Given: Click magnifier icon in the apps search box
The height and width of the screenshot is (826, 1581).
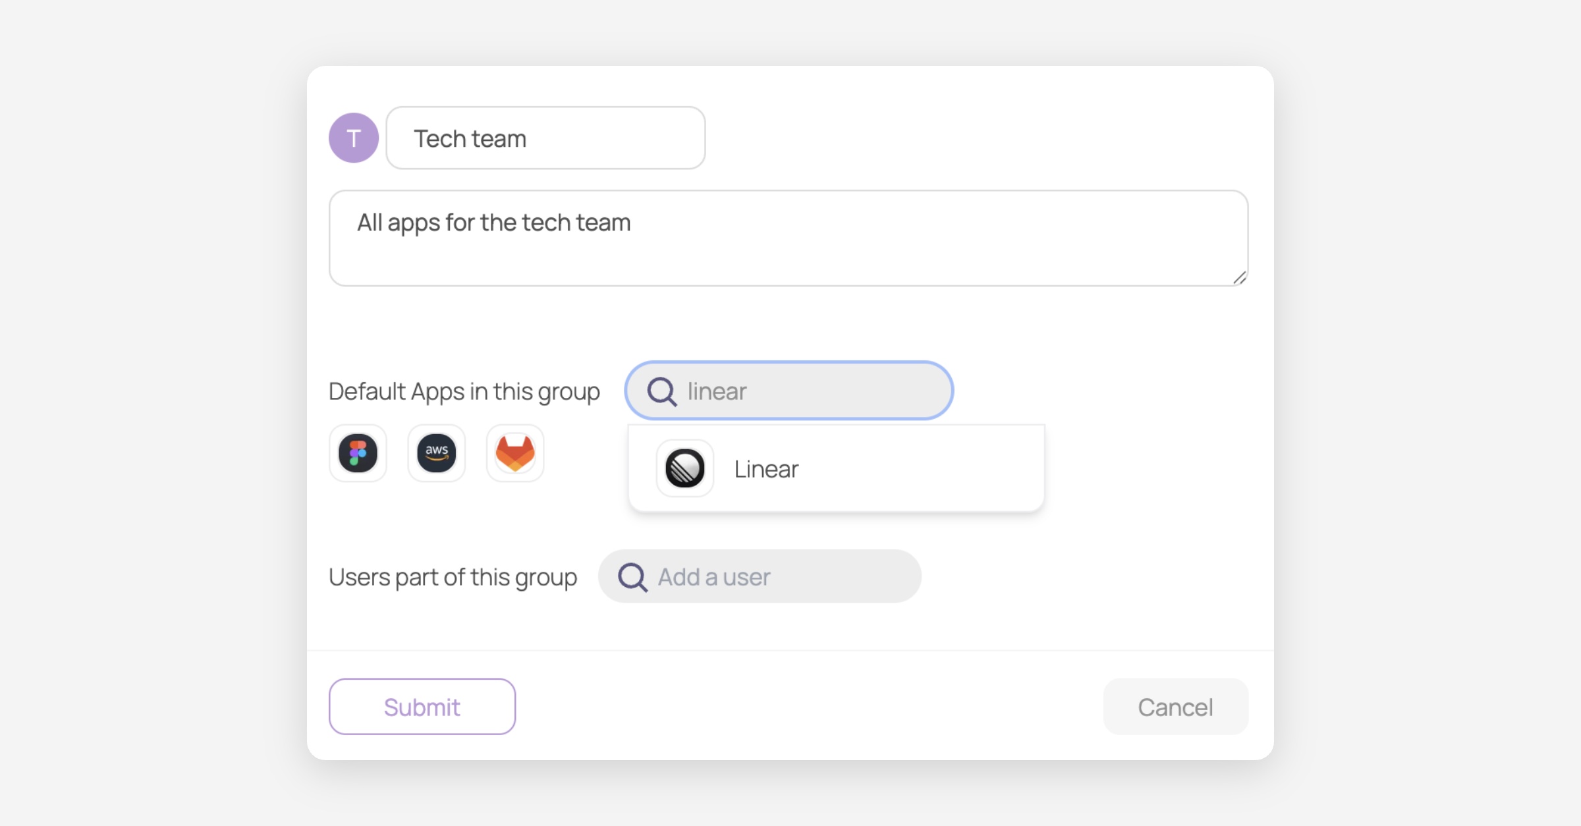Looking at the screenshot, I should click(x=661, y=391).
